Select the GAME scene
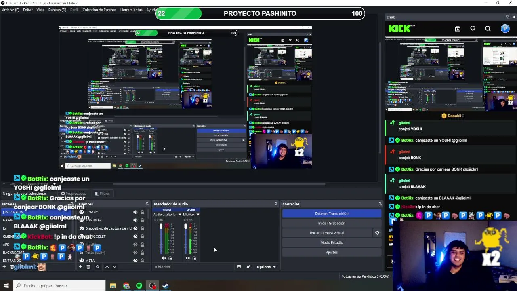The image size is (517, 291). click(x=8, y=220)
